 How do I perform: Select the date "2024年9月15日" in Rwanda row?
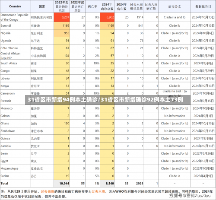pyautogui.click(x=203, y=101)
